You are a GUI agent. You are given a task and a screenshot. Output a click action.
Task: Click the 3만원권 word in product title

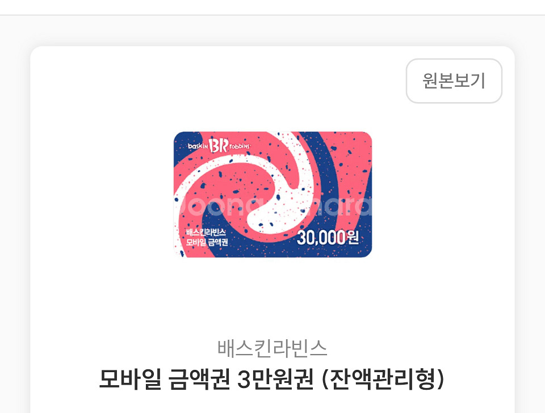pyautogui.click(x=276, y=379)
